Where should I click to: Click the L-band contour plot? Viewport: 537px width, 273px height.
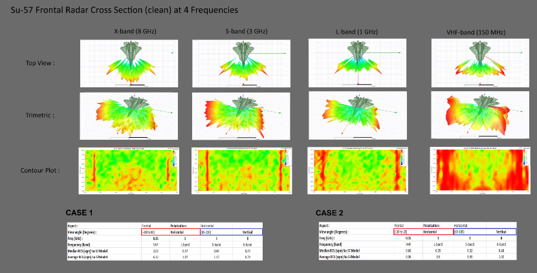358,170
